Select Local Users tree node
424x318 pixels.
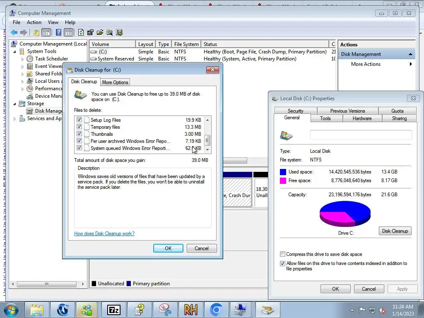coord(48,81)
